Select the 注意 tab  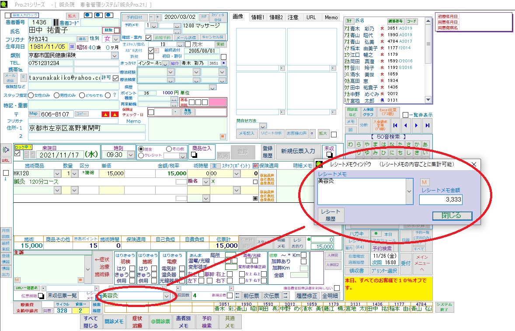point(293,17)
